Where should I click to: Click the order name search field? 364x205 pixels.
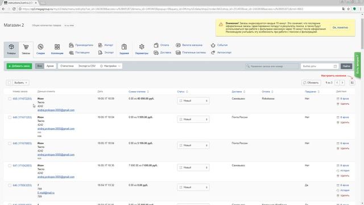click(272, 66)
